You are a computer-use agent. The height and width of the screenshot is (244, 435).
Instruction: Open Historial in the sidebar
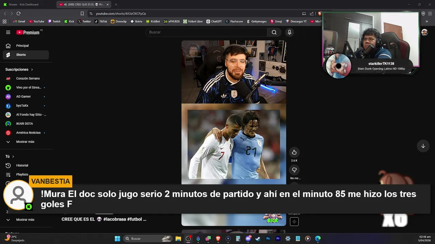[25, 165]
